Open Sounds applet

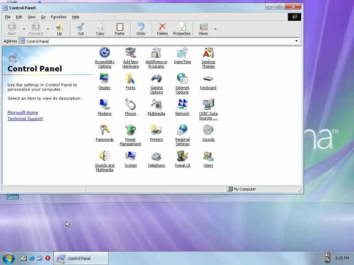tap(208, 133)
